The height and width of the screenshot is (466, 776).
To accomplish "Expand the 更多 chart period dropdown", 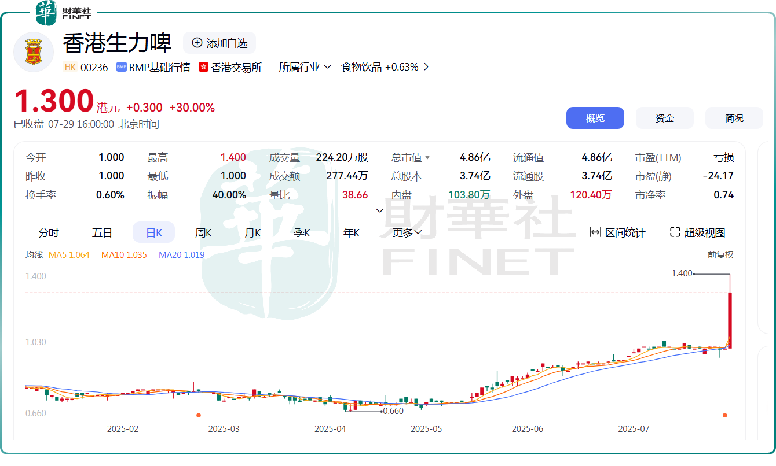I will (x=407, y=233).
